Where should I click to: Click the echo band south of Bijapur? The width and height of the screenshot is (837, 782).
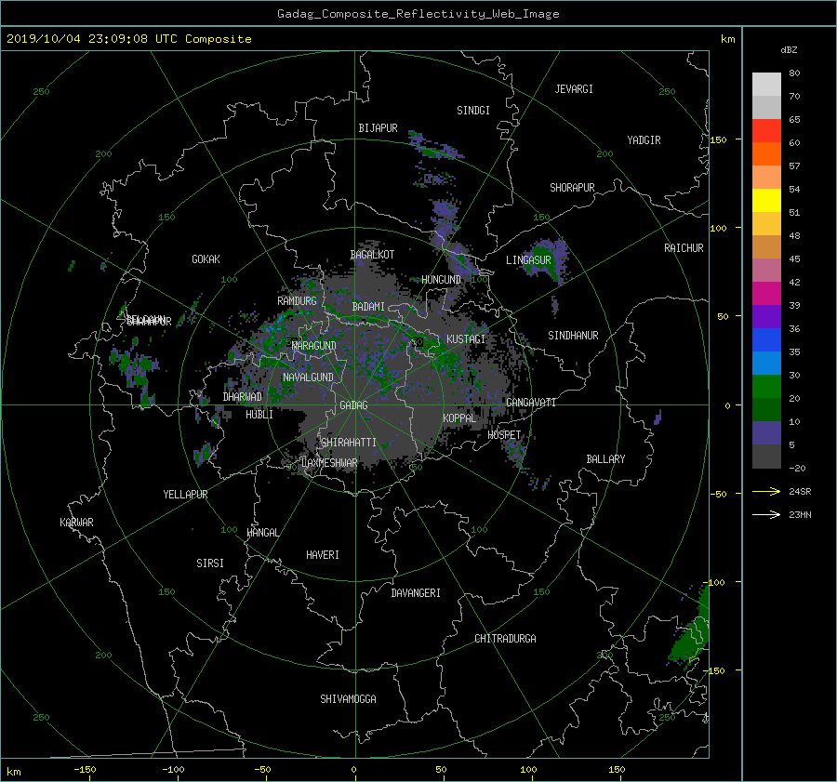(x=435, y=147)
